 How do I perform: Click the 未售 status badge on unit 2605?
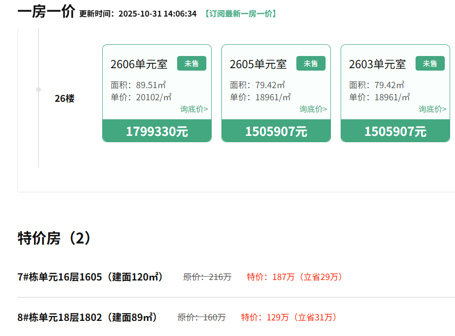point(310,63)
